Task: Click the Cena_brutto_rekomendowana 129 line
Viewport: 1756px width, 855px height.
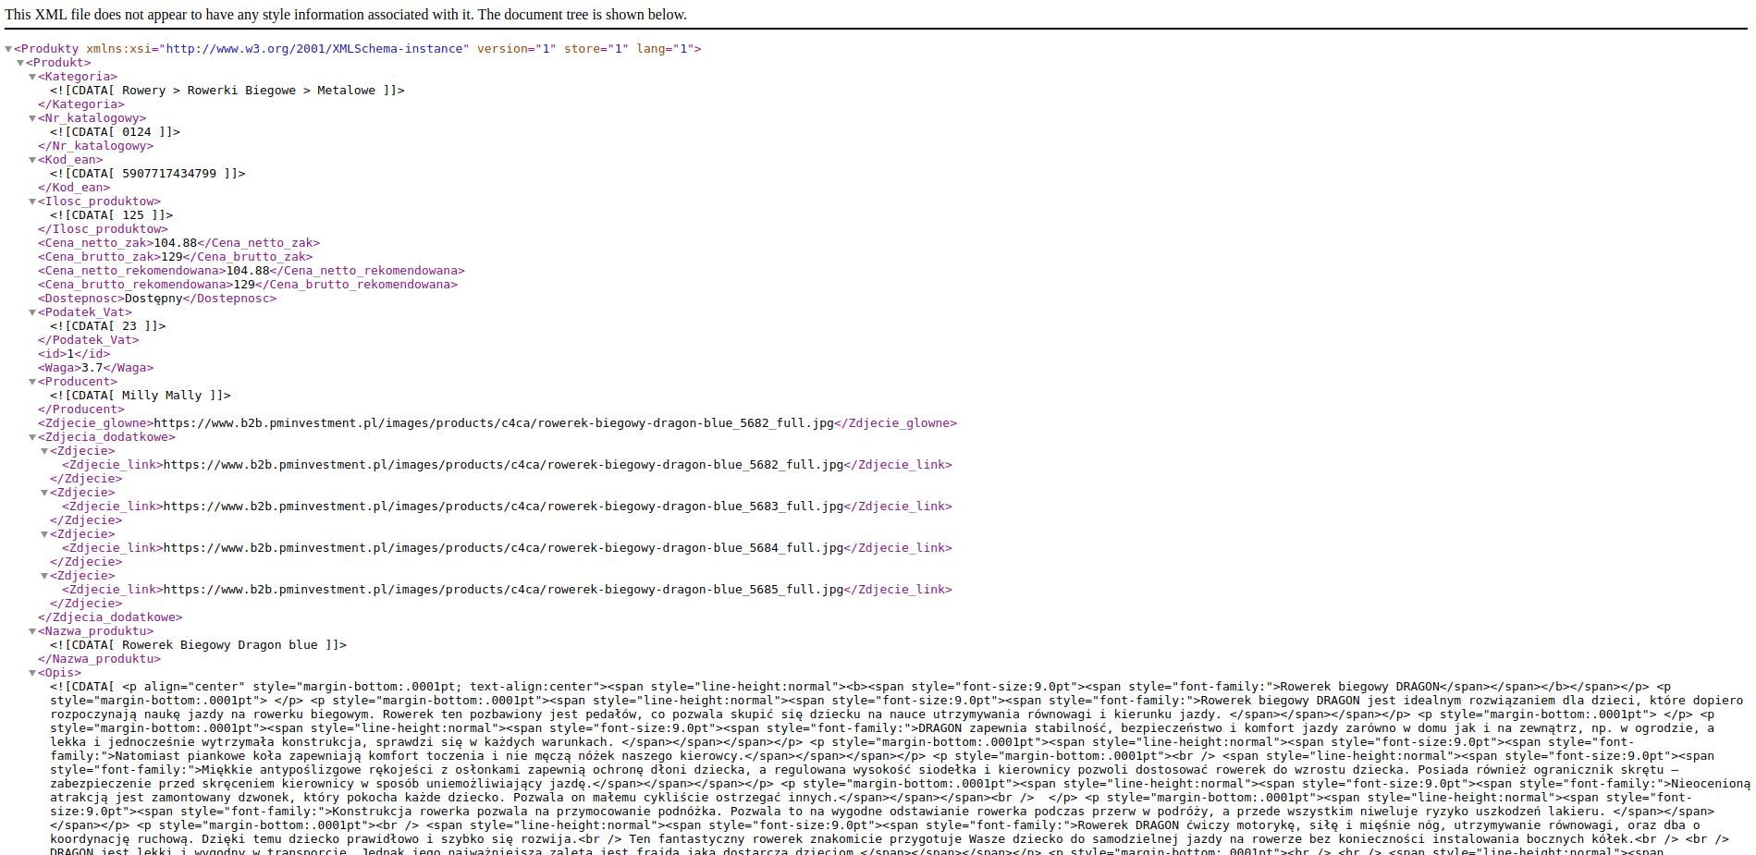Action: tap(248, 285)
